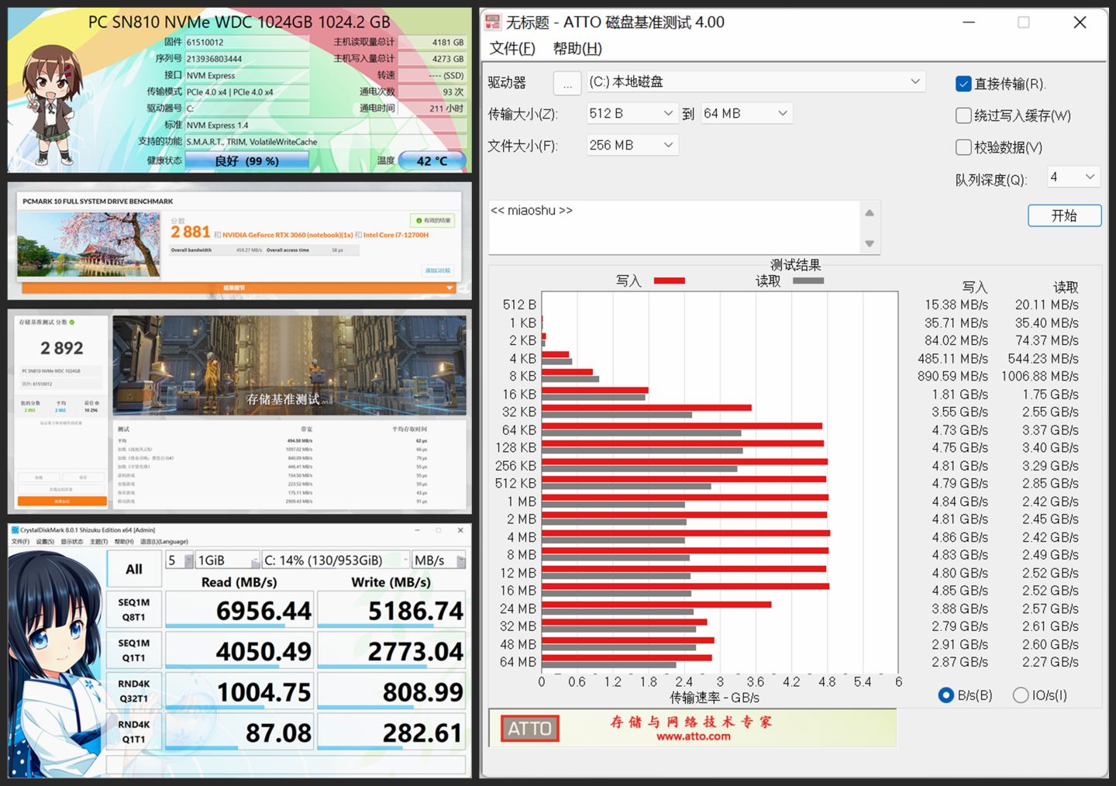
Task: Enable the 校验数据(V) checkbox
Action: (x=963, y=147)
